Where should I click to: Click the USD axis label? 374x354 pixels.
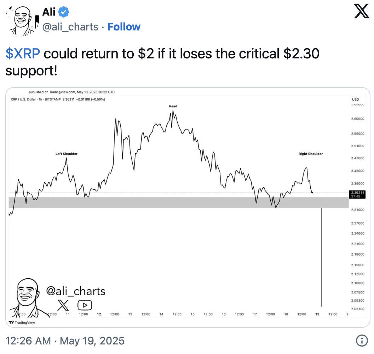(x=355, y=99)
